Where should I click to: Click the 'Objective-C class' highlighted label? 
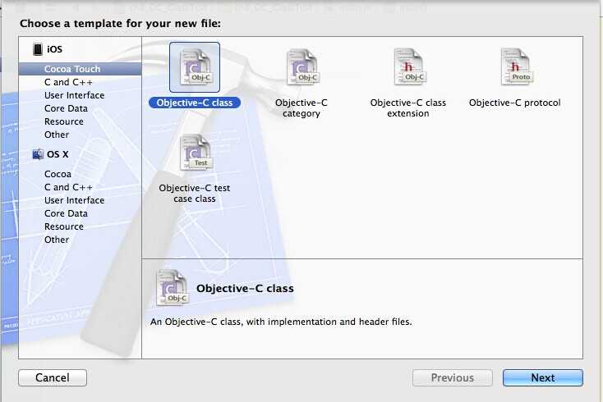(195, 103)
